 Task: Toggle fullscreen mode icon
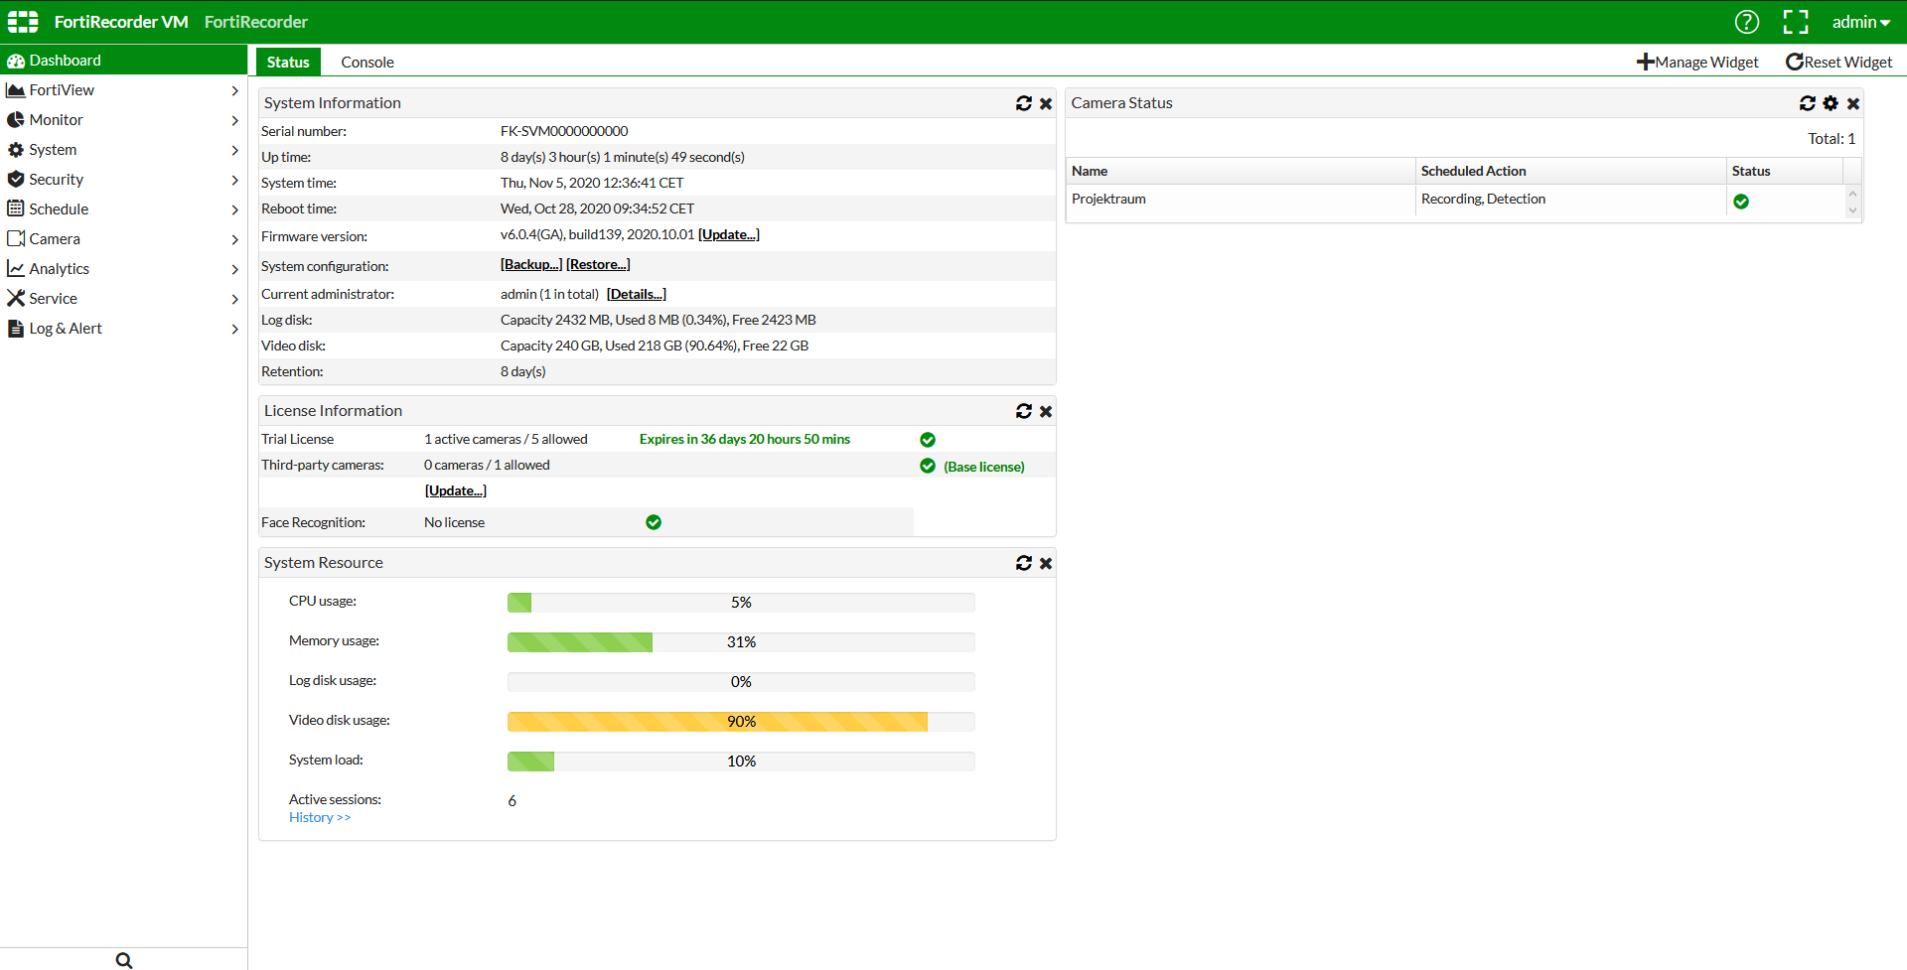(x=1796, y=22)
